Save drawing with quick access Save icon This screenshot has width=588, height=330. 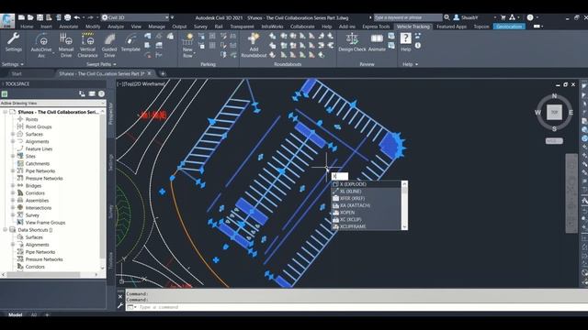(40, 17)
